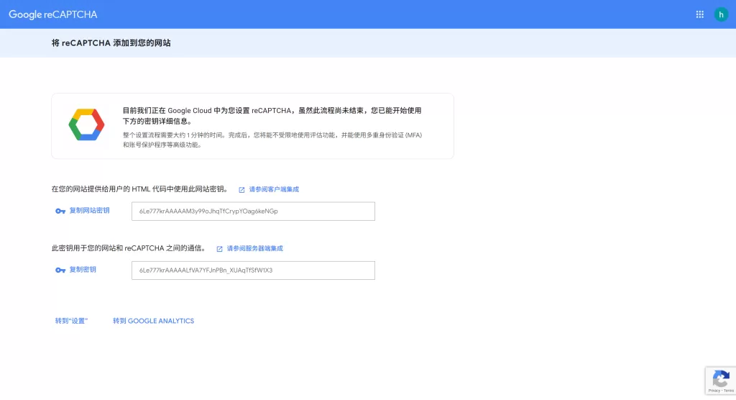736x400 pixels.
Task: Select the secret key text field
Action: point(253,271)
